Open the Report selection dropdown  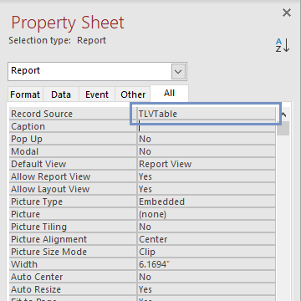pyautogui.click(x=178, y=72)
